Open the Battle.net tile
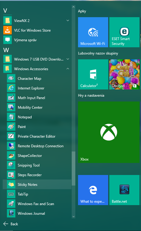The height and width of the screenshot is (231, 141). [124, 190]
